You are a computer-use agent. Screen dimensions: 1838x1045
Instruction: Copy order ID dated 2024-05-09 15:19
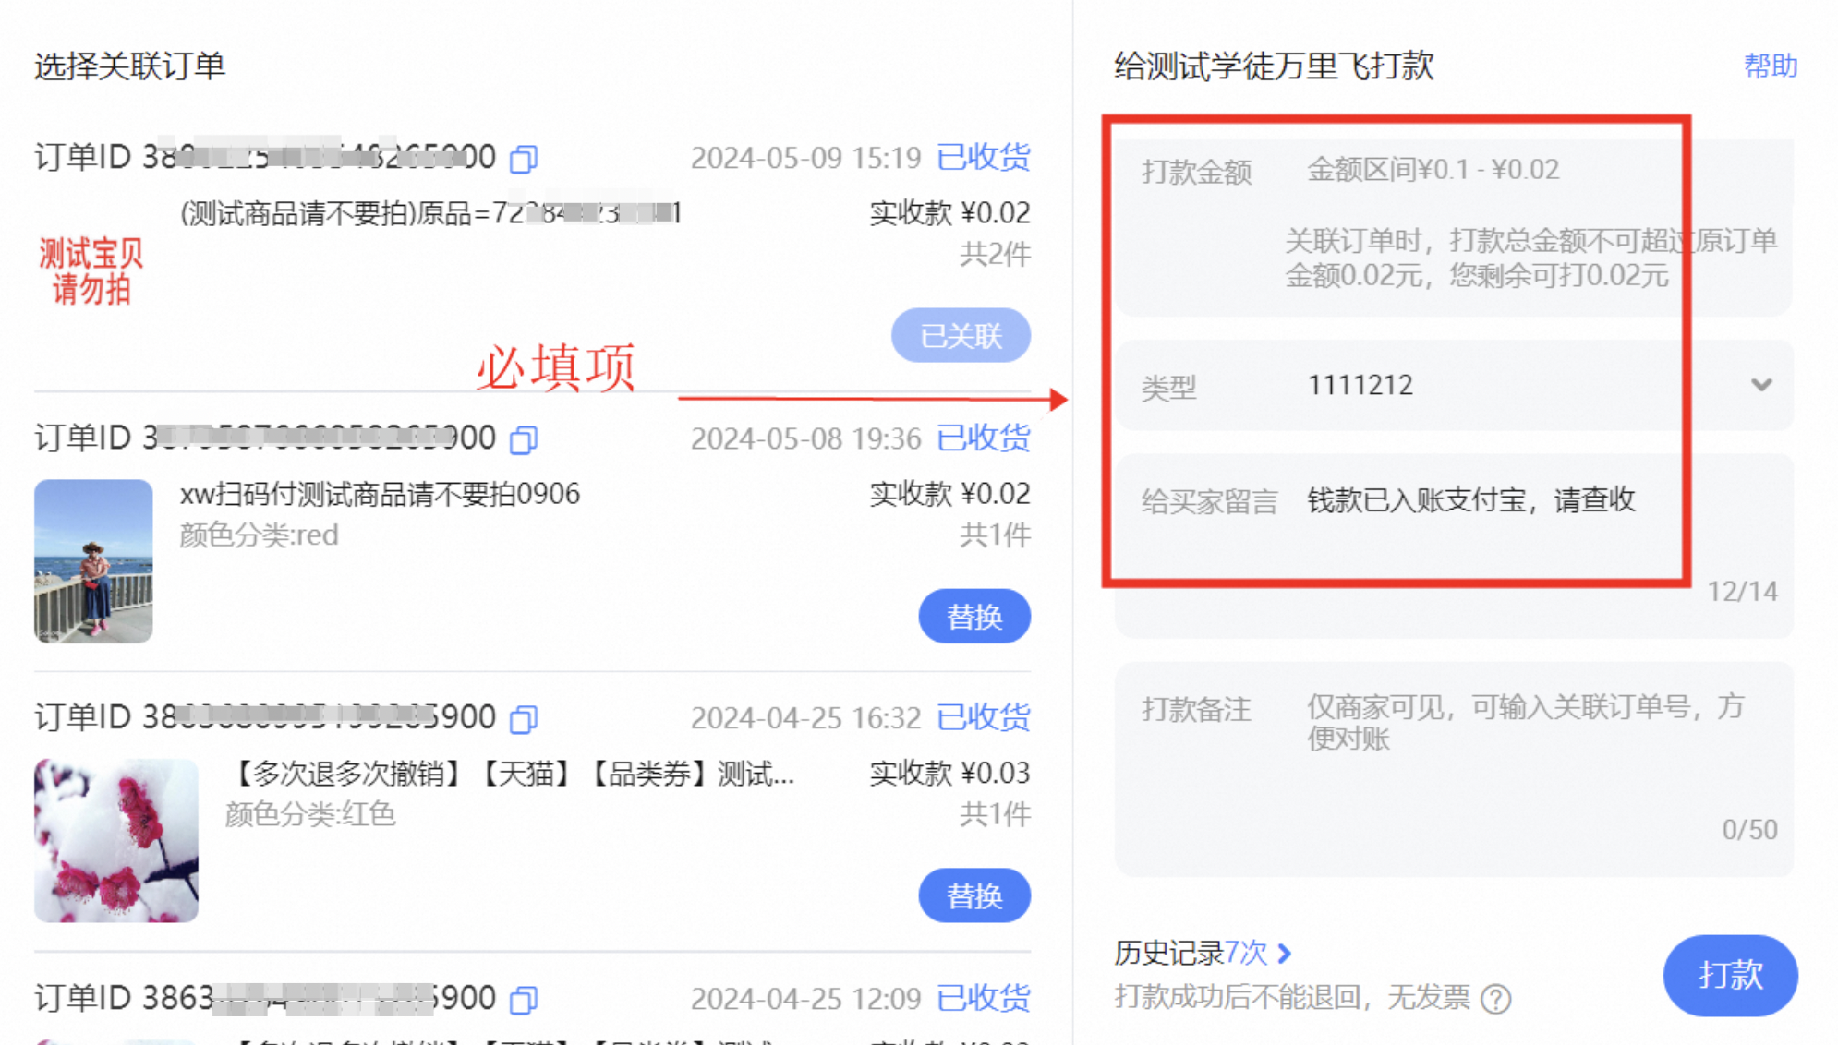pyautogui.click(x=524, y=159)
